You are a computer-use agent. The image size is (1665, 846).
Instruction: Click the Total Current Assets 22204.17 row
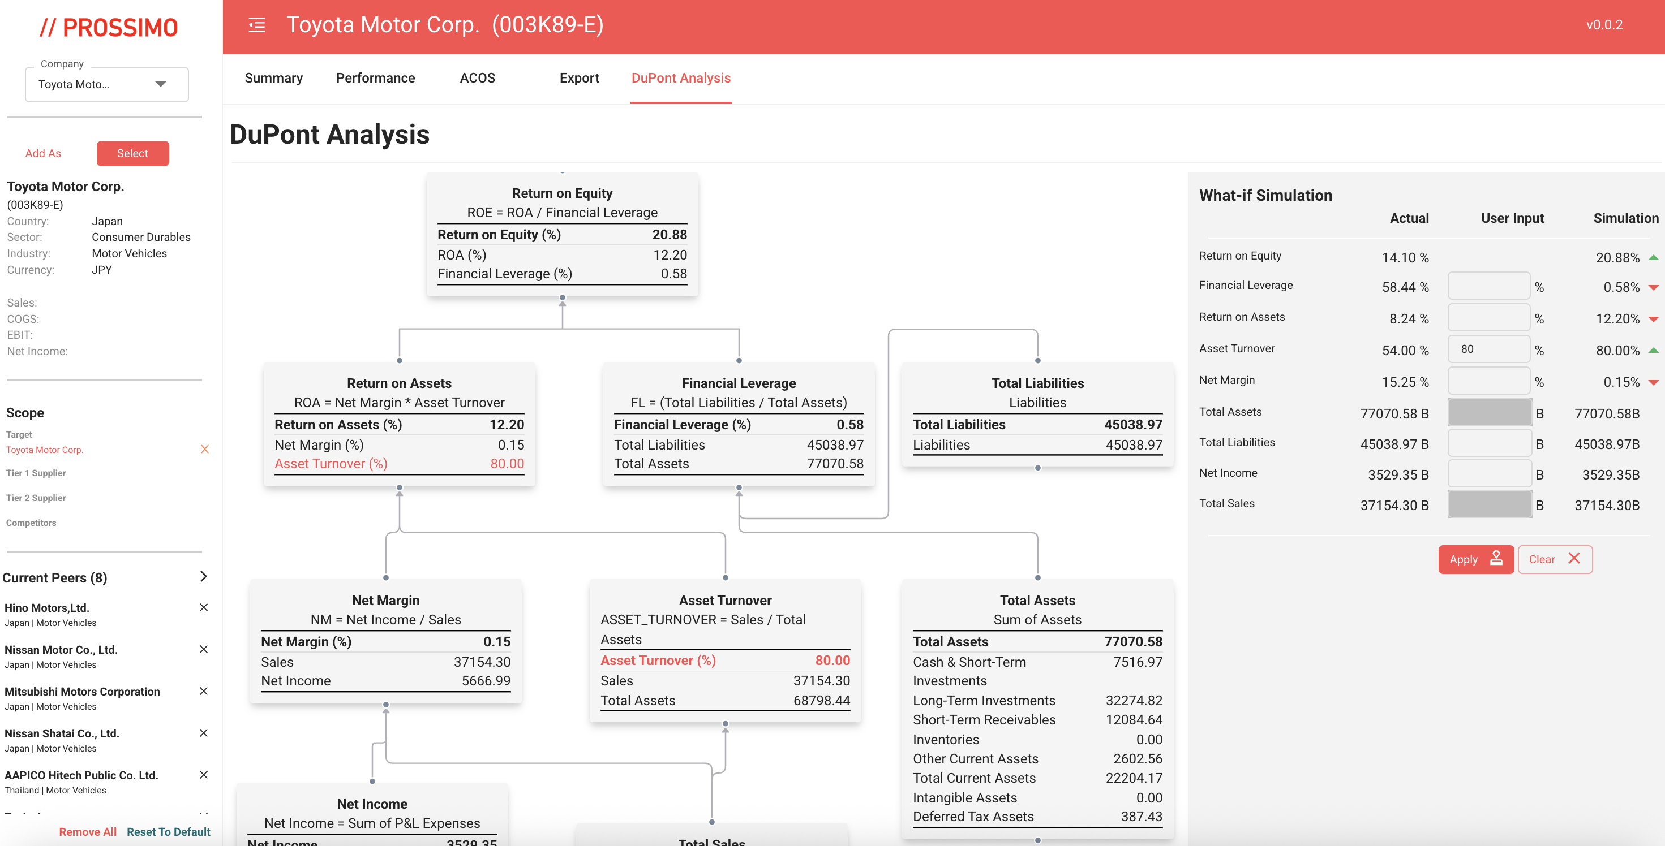1037,778
